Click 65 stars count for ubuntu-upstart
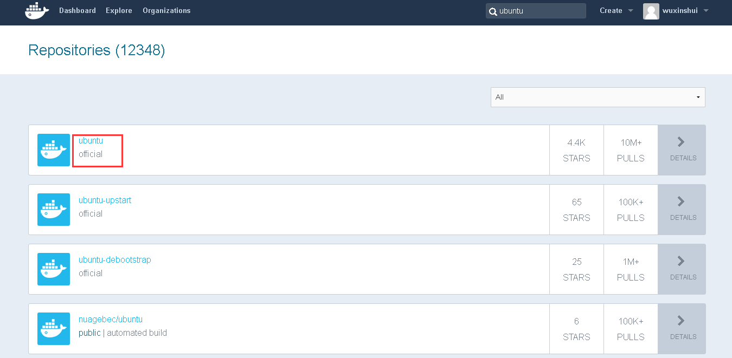This screenshot has height=358, width=732. 576,202
